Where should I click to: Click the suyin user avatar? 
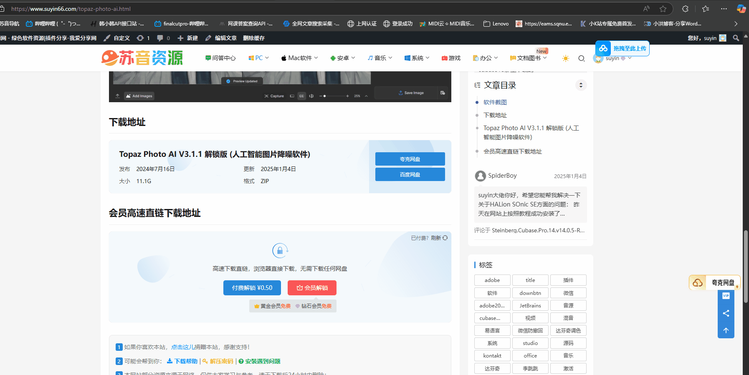(598, 58)
